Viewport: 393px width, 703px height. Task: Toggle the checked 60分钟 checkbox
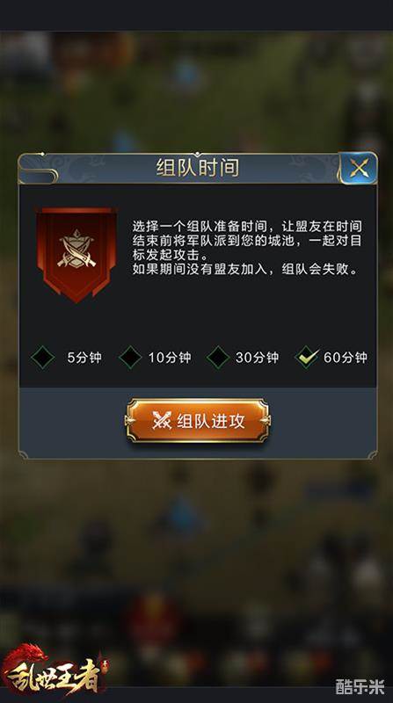[x=307, y=358]
